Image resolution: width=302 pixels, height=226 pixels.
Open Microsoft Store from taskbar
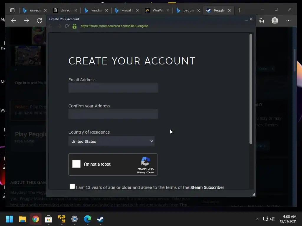pos(49,219)
